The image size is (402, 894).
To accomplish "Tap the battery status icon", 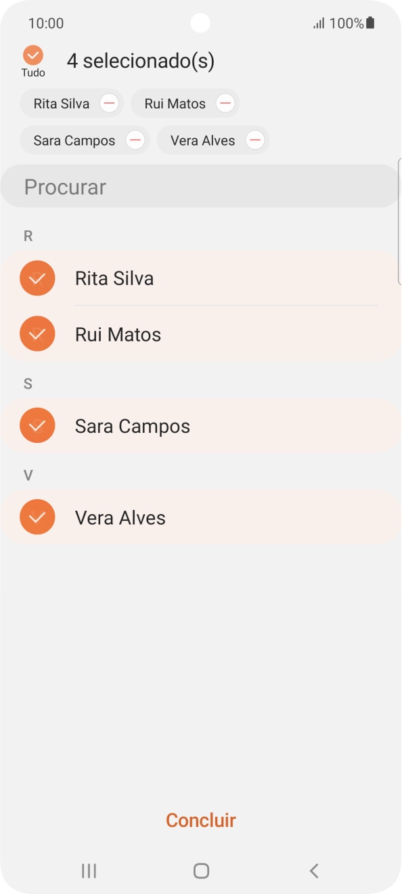I will pos(370,22).
